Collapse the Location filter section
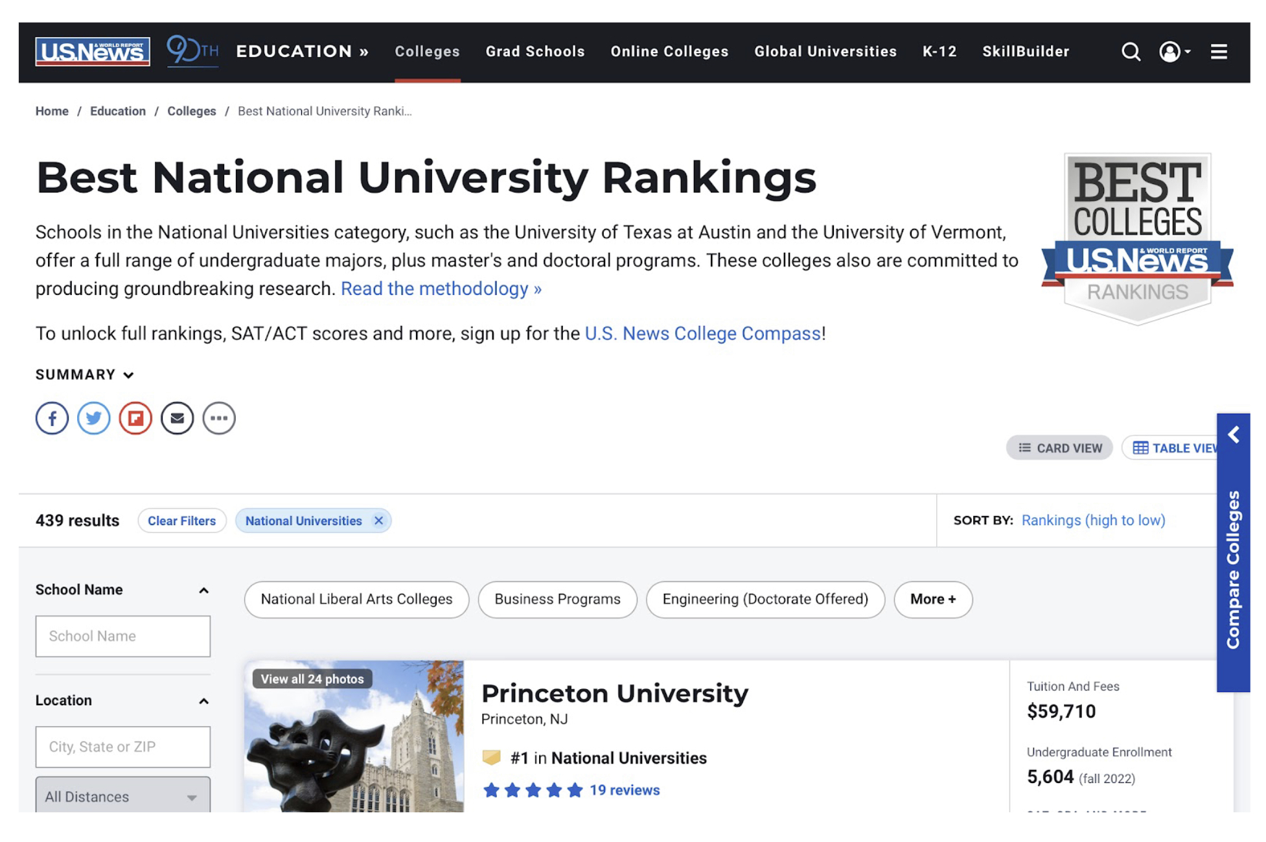 [x=203, y=701]
